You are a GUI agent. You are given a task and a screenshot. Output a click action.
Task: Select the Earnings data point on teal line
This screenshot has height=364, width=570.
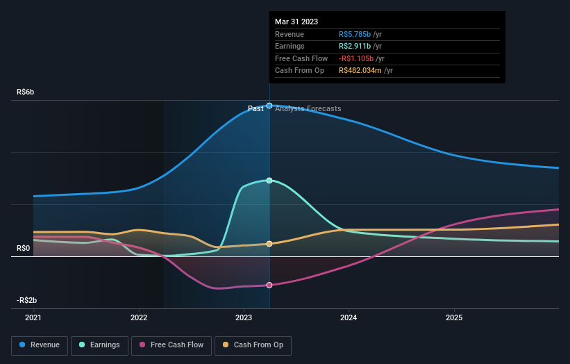coord(269,181)
